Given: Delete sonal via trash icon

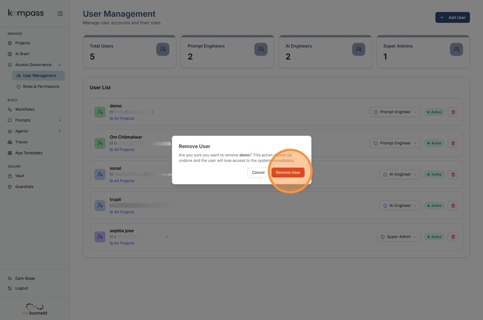Looking at the screenshot, I should pos(453,174).
